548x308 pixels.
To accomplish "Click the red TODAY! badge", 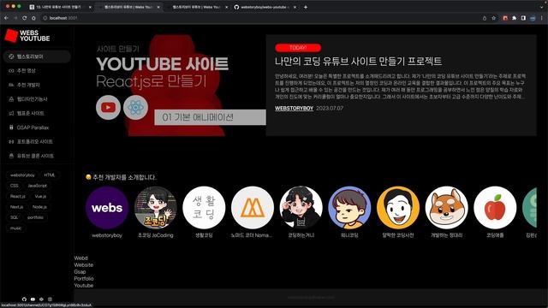I will point(298,48).
